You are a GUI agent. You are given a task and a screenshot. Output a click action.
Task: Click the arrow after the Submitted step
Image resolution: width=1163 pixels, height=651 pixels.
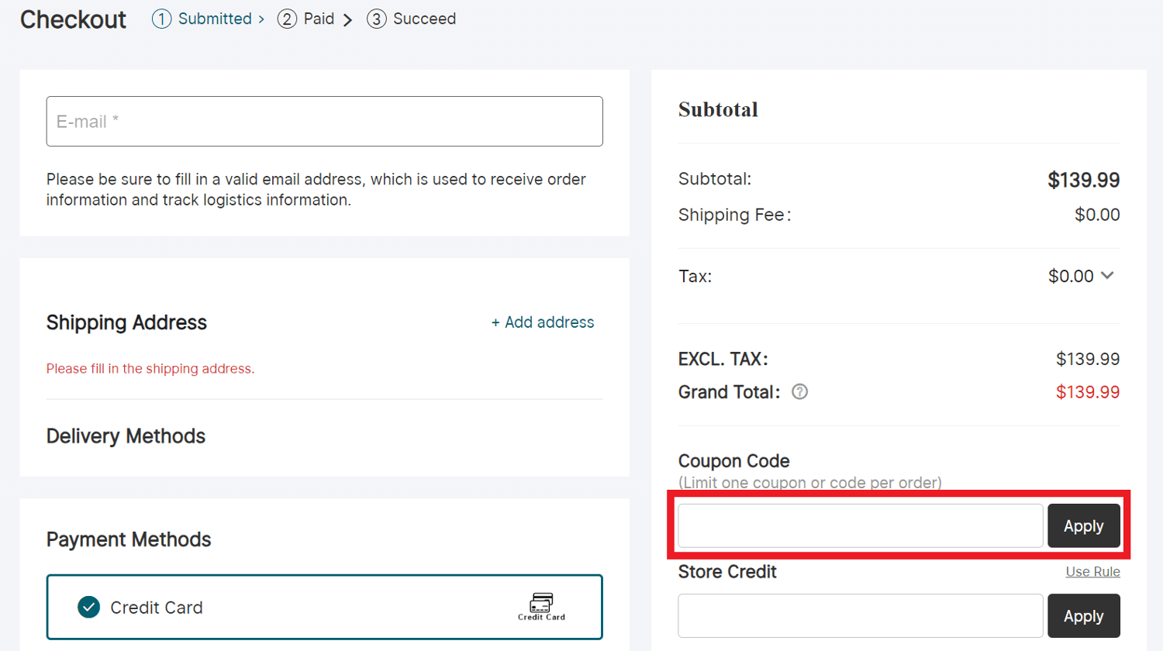coord(261,19)
